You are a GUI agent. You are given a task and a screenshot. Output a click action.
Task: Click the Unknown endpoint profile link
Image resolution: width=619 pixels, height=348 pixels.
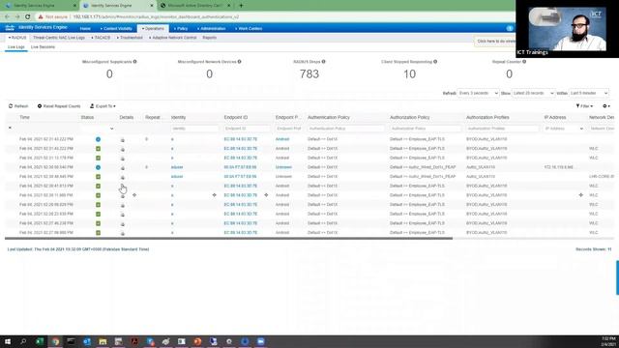click(283, 167)
